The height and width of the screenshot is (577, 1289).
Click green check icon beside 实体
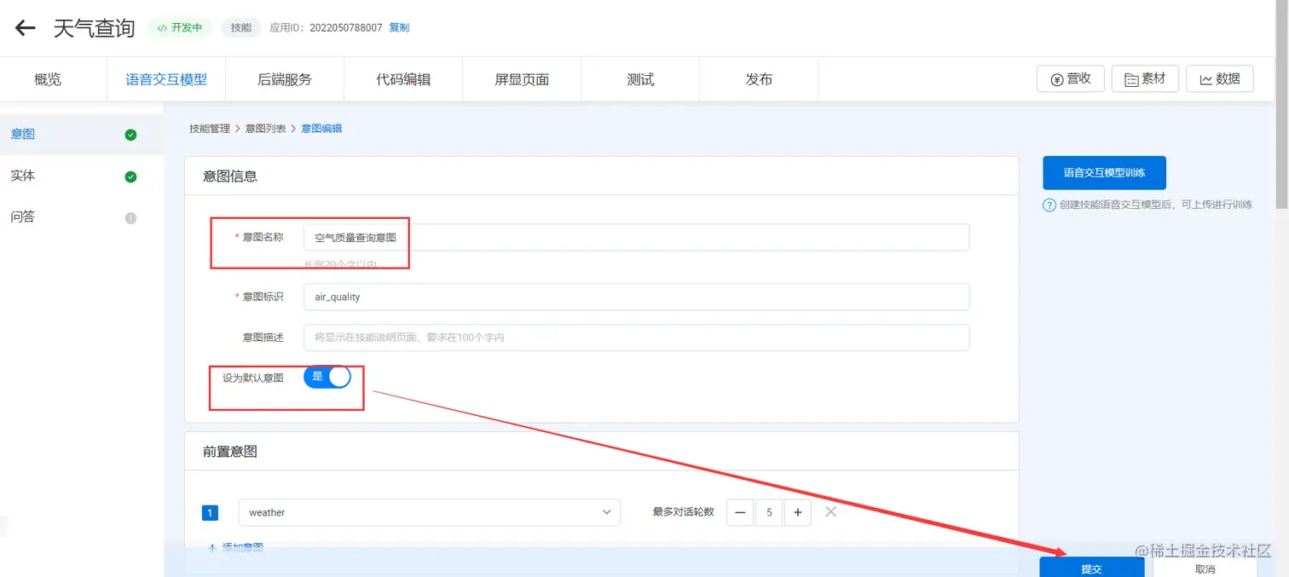pos(130,176)
